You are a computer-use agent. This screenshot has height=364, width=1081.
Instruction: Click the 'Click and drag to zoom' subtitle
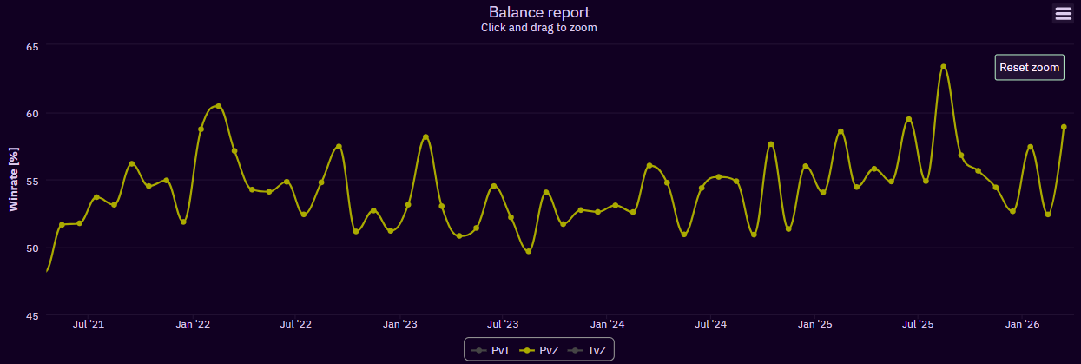coord(539,28)
